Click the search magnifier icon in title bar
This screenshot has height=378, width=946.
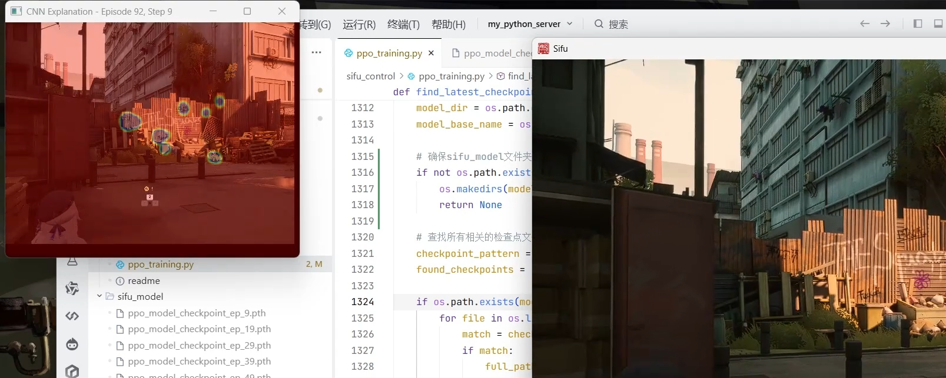[x=599, y=24]
